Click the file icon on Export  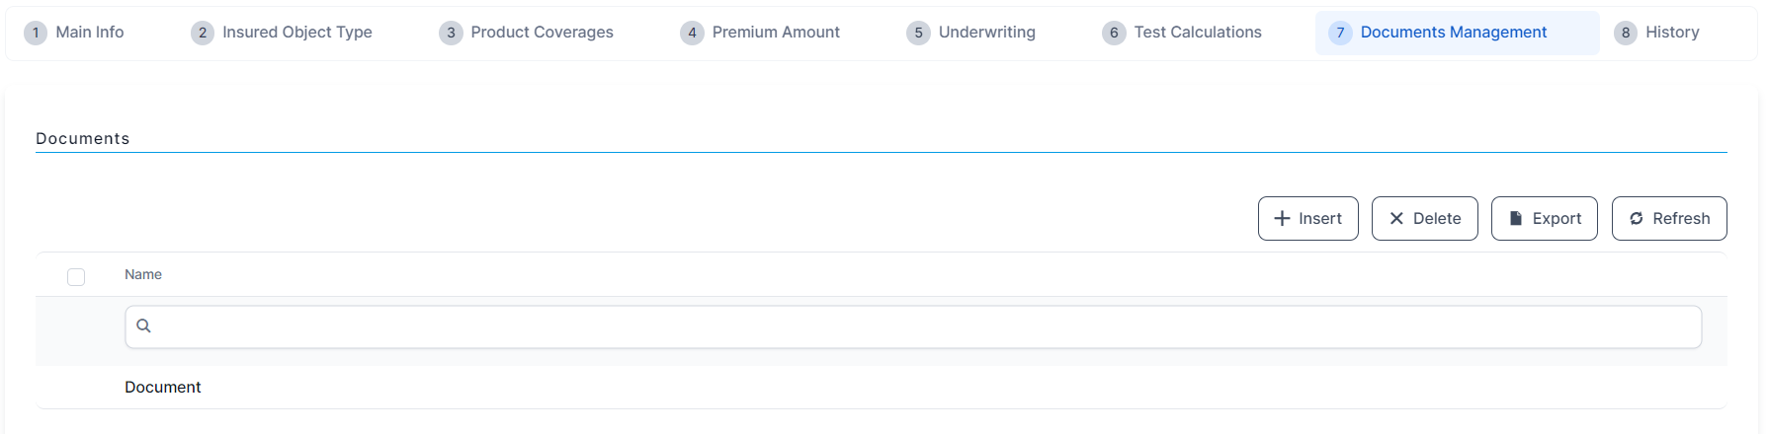point(1516,219)
